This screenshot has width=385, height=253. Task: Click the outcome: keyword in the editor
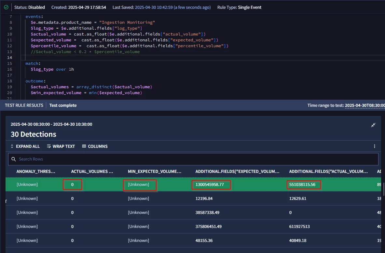click(x=35, y=81)
